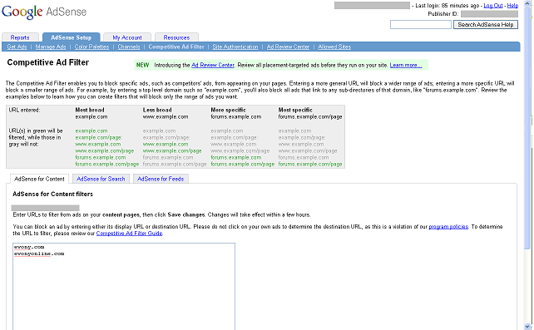
Task: Select the AdSense Setup tab
Action: coord(72,37)
